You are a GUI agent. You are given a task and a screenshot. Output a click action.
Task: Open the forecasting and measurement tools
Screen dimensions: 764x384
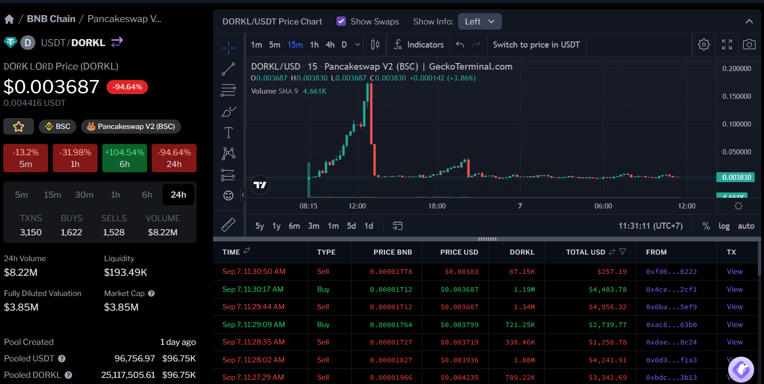tap(229, 175)
